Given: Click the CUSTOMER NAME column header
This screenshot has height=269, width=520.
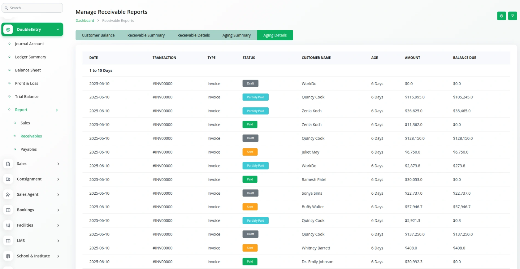Looking at the screenshot, I should click(316, 58).
